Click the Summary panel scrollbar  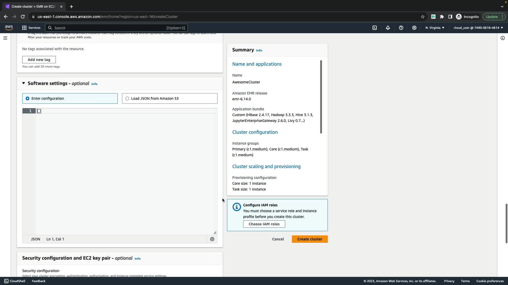pos(321,97)
